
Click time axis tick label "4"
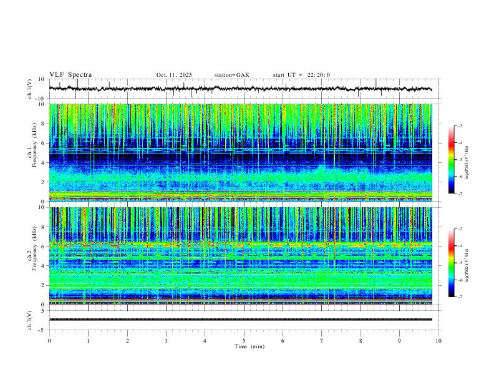(x=205, y=341)
